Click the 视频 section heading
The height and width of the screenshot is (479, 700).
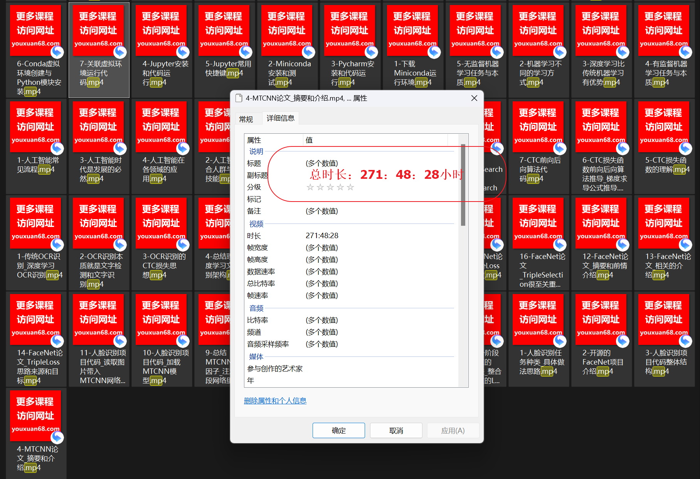[x=256, y=224]
